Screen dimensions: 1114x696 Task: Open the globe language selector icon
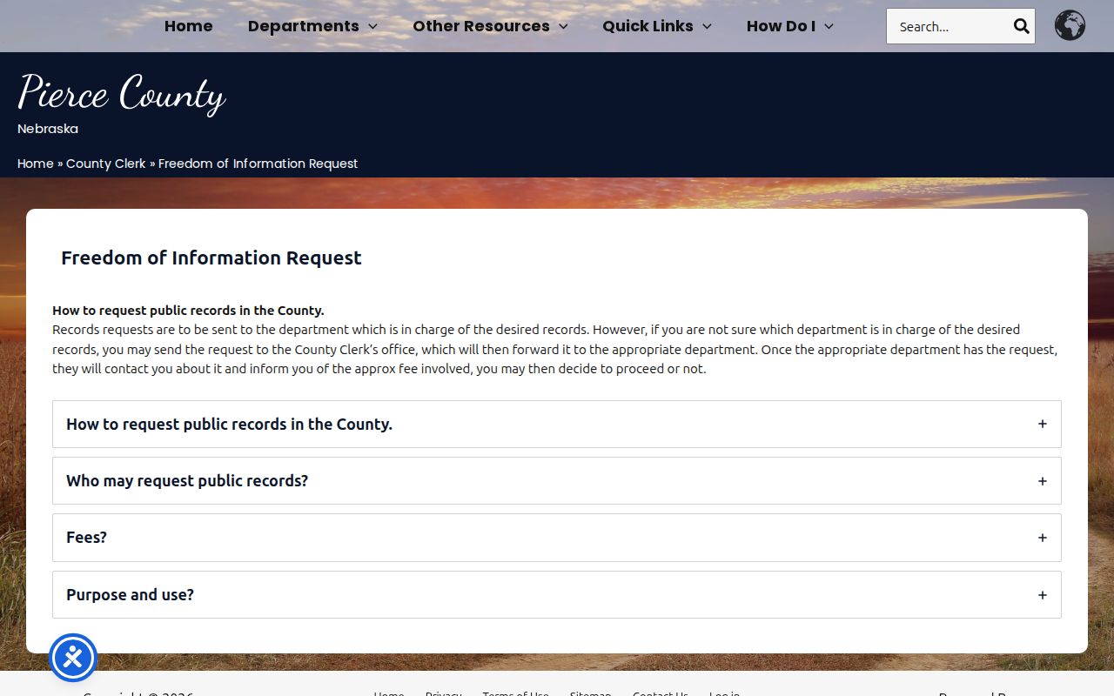(x=1070, y=25)
